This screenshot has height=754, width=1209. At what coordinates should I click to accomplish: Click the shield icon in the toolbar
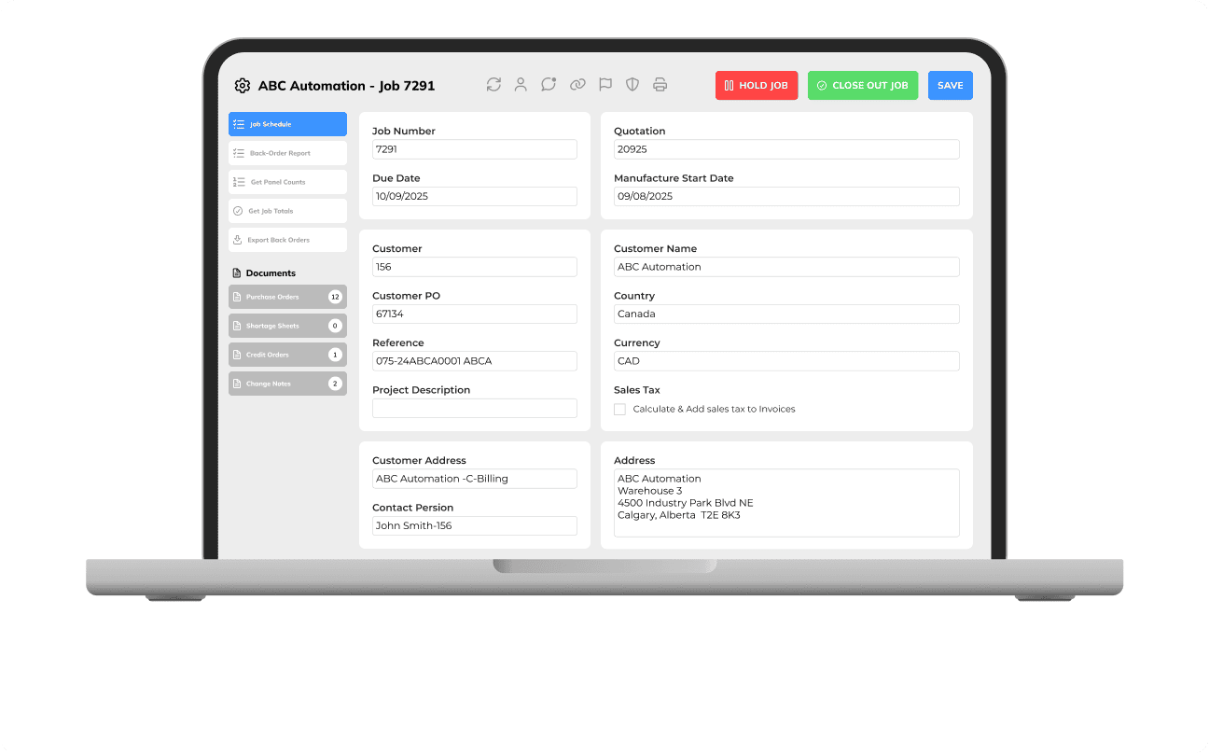(632, 85)
